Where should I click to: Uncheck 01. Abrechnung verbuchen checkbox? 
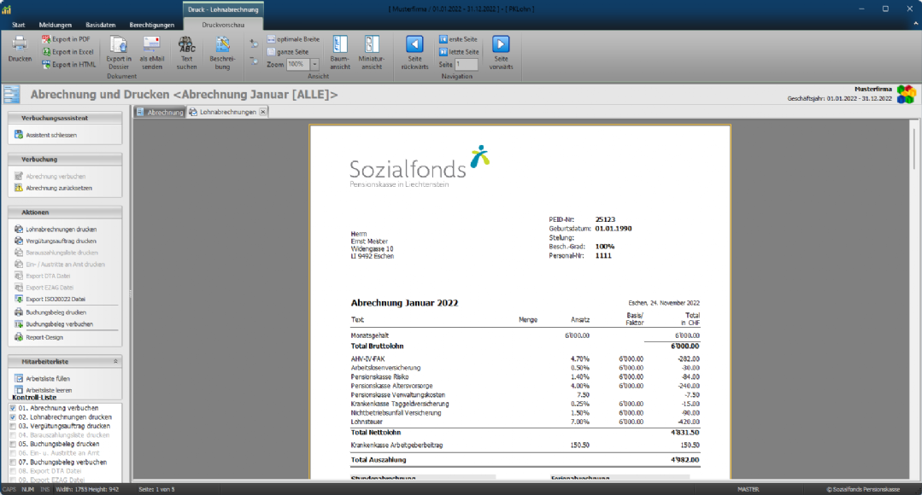(x=12, y=408)
